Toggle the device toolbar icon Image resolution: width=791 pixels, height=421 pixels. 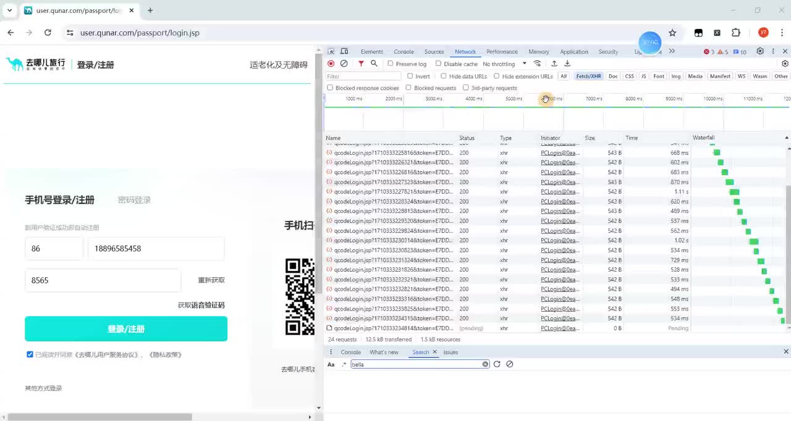[344, 51]
